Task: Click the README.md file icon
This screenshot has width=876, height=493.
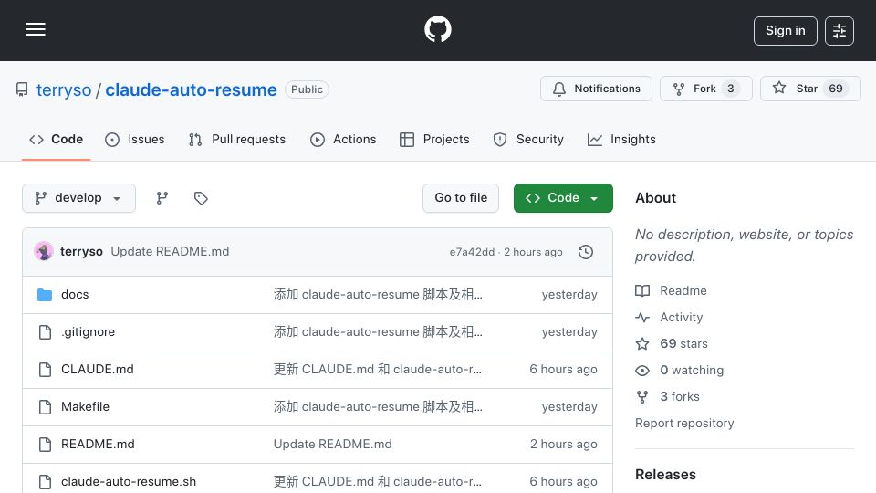Action: click(46, 445)
